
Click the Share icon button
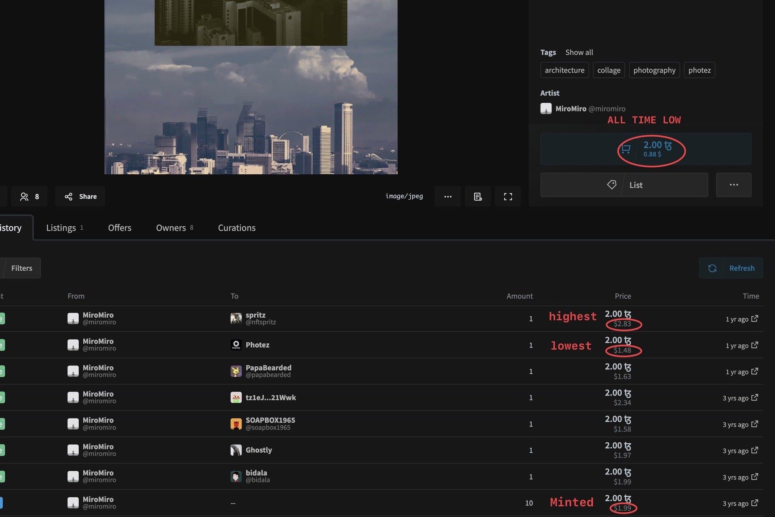80,197
